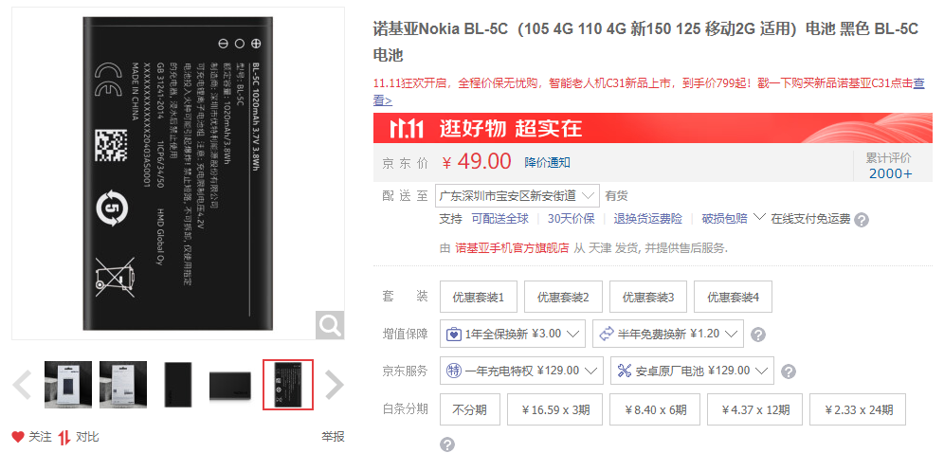The width and height of the screenshot is (944, 471).
Task: Choose ¥16.59 x 3期 installment plan
Action: [x=554, y=409]
